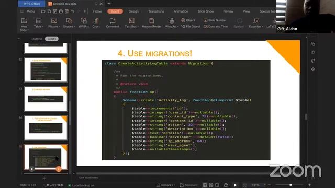Expand the Text Box dropdown arrow

point(138,27)
